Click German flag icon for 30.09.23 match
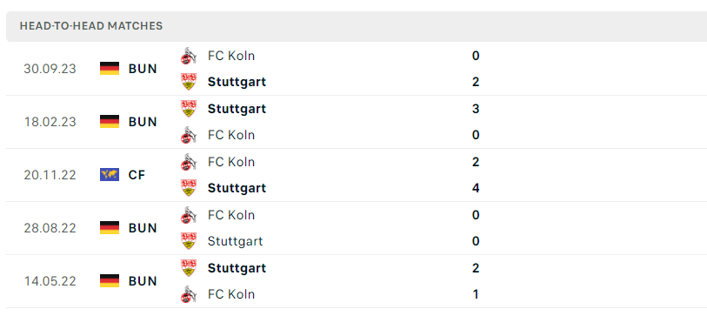This screenshot has height=316, width=707. click(x=110, y=69)
